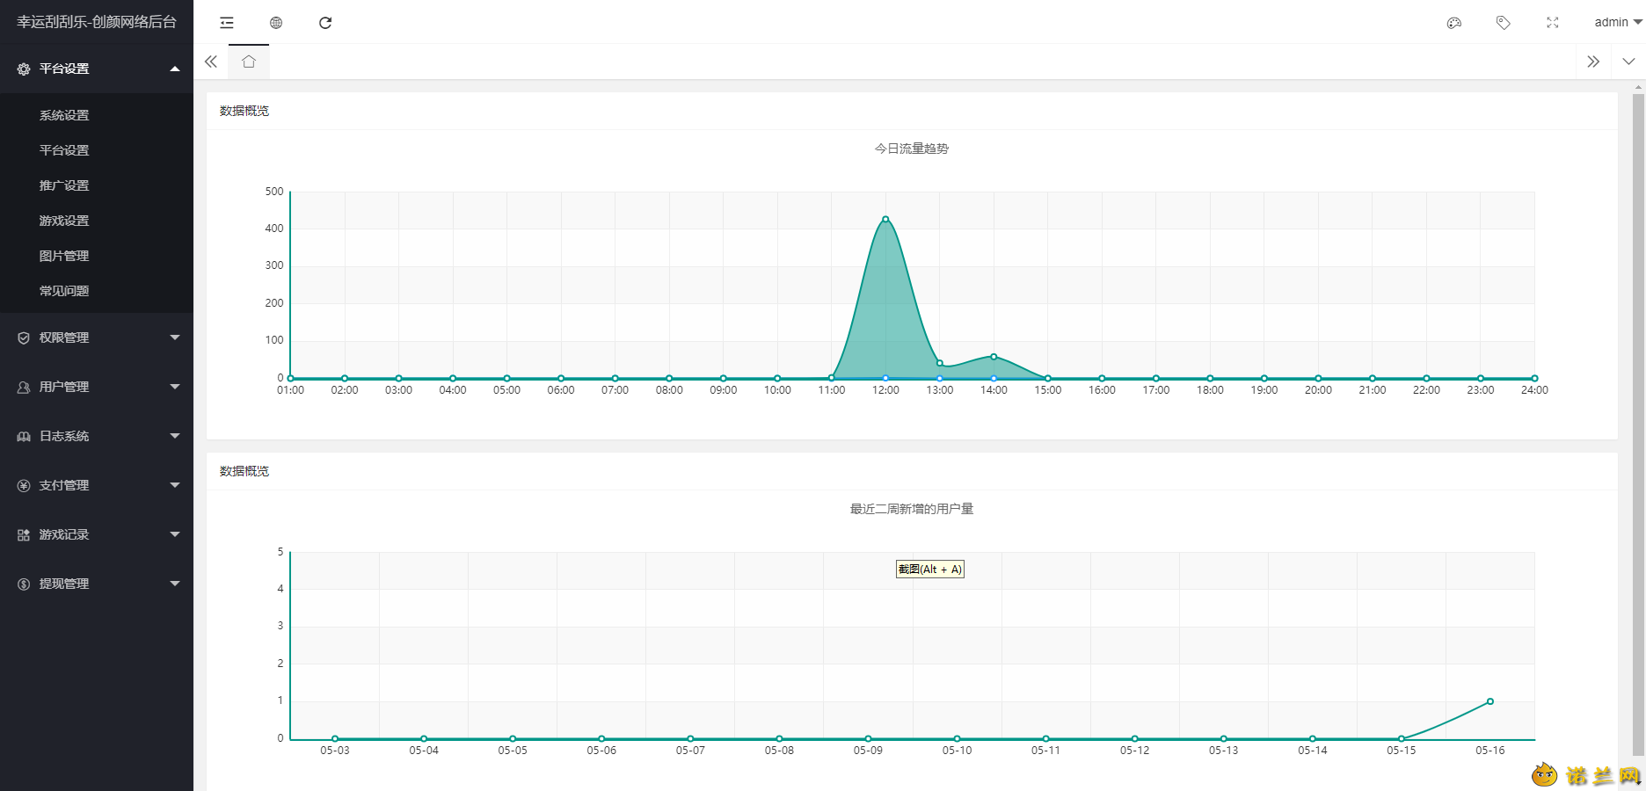
Task: Expand the 游戏记录 menu
Action: (x=97, y=534)
